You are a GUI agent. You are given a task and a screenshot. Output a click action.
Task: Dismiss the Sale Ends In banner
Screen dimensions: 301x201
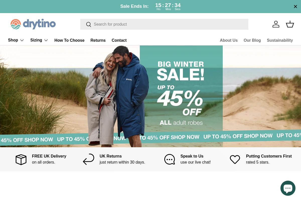coord(295,7)
